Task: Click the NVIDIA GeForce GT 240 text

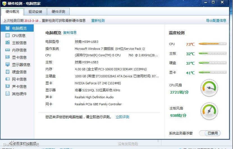Action: click(x=98, y=83)
